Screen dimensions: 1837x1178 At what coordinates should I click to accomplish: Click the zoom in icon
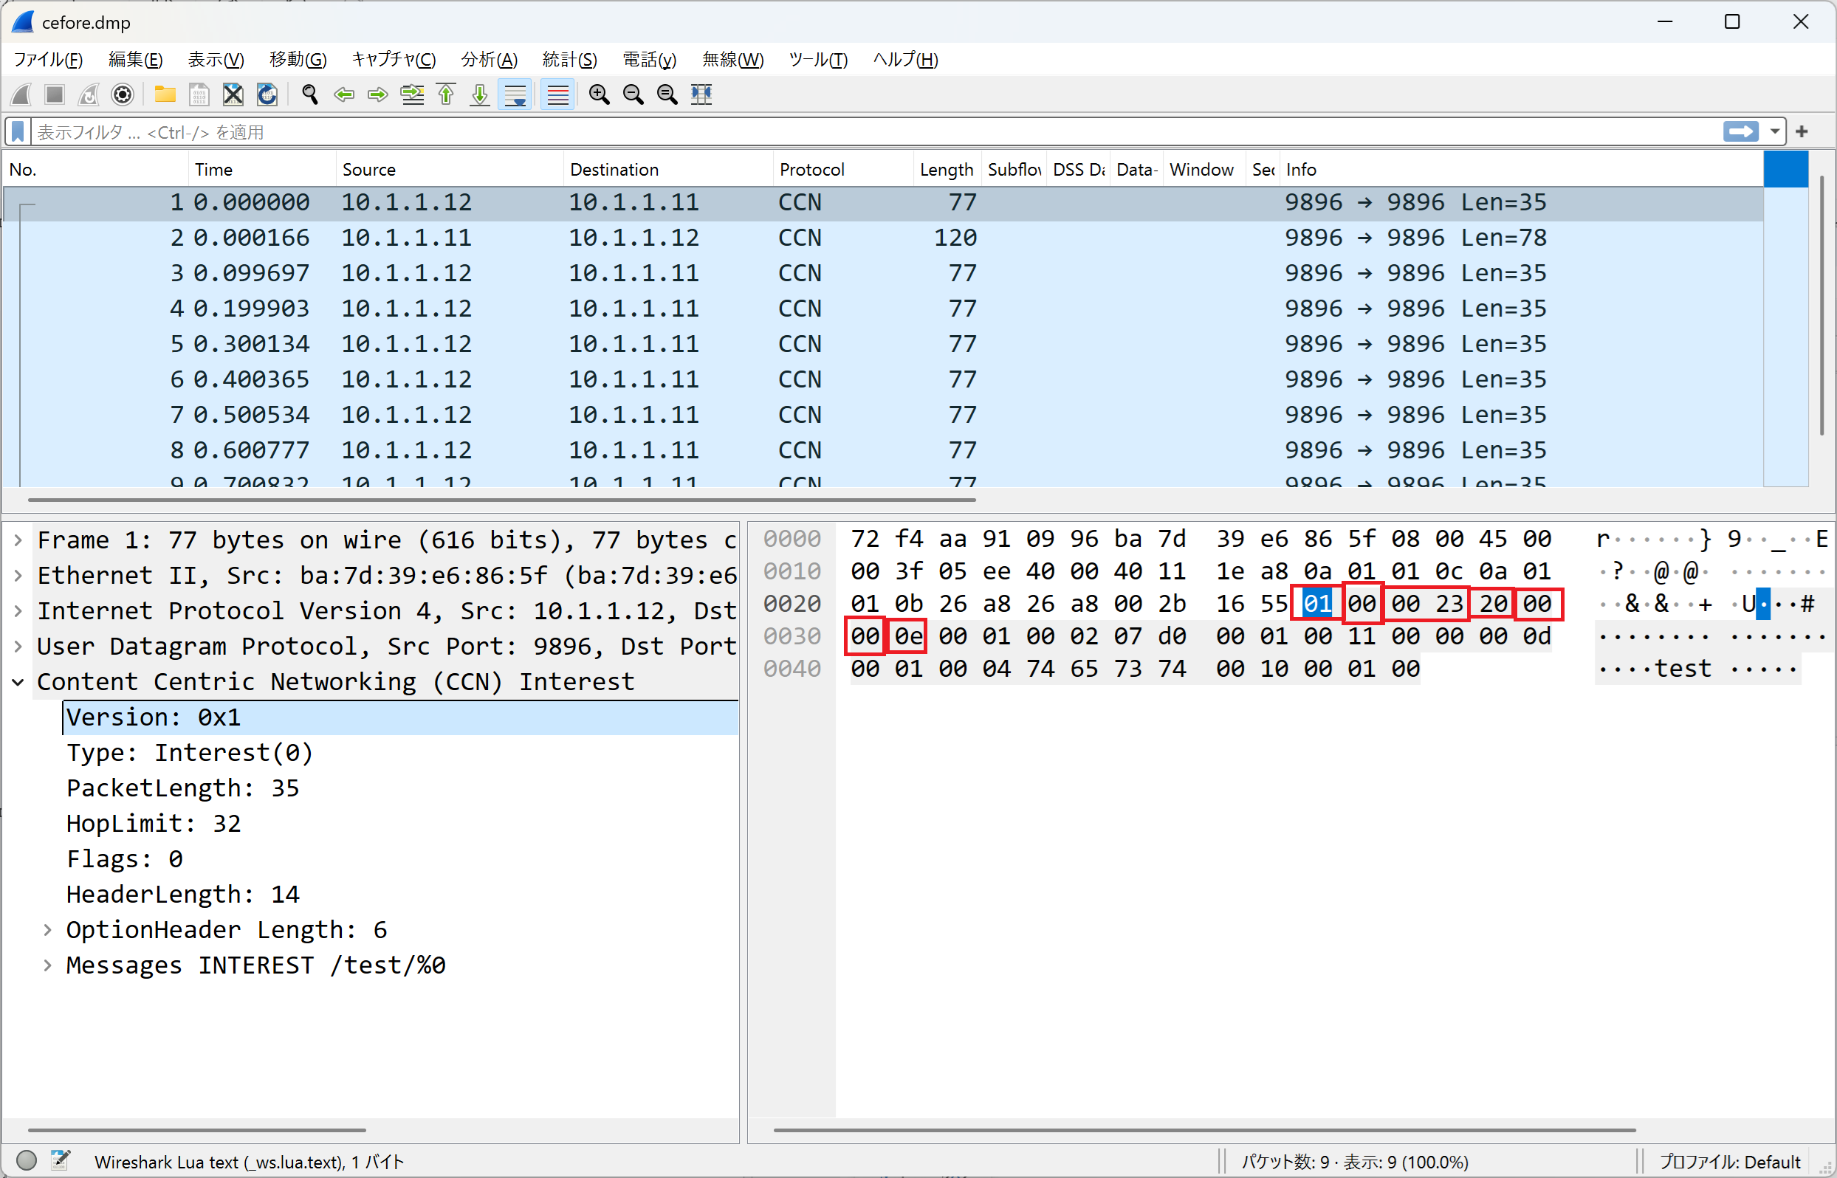click(599, 94)
